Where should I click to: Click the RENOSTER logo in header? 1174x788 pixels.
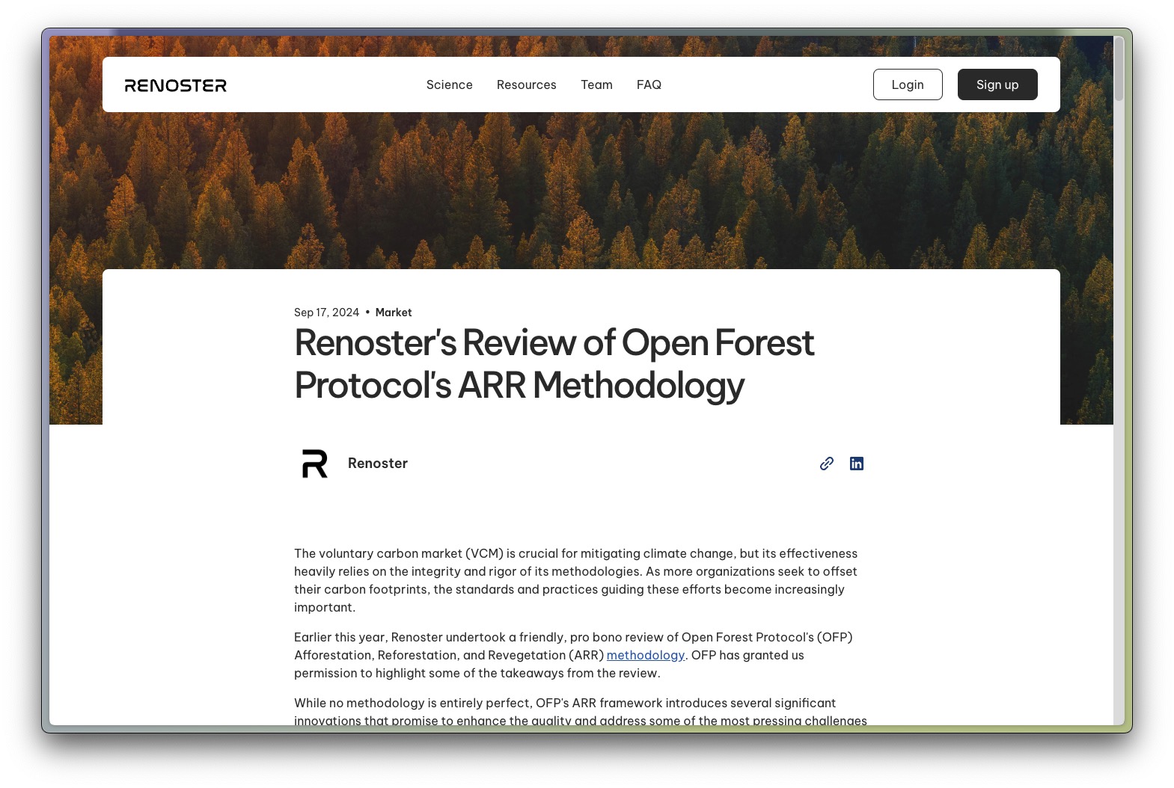[176, 85]
